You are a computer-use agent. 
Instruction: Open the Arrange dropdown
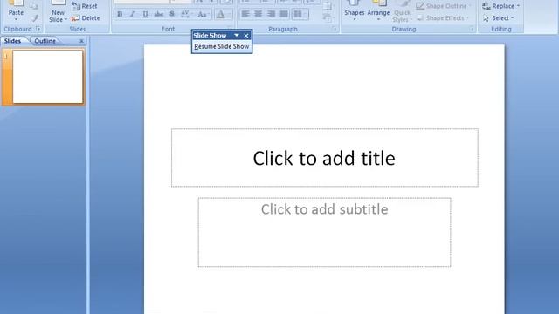pos(378,10)
